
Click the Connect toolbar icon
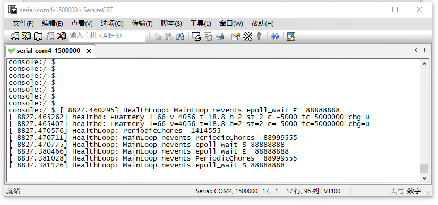point(14,37)
